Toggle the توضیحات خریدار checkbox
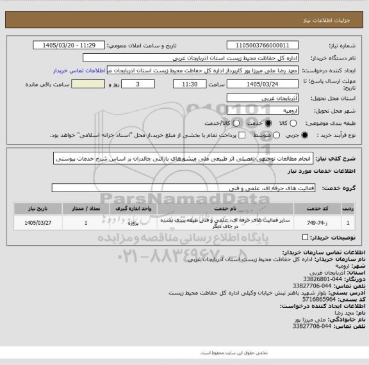Image resolution: width=369 pixels, height=365 pixels. point(305,238)
